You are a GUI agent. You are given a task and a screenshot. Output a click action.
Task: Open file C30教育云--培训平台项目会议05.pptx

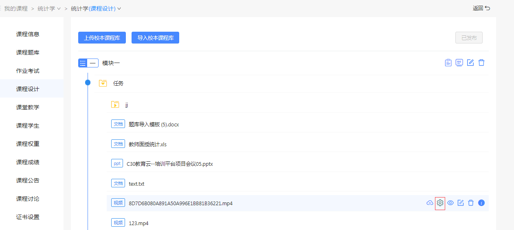coord(170,164)
